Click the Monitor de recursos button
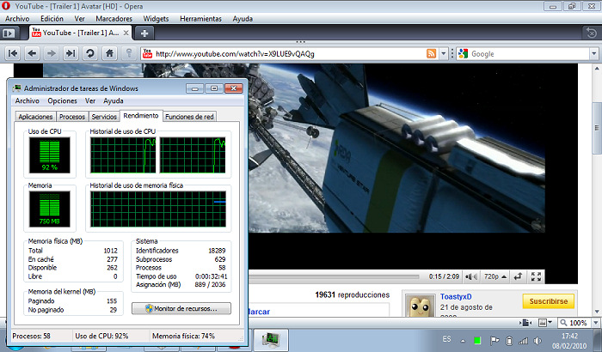The image size is (602, 352). pos(181,308)
